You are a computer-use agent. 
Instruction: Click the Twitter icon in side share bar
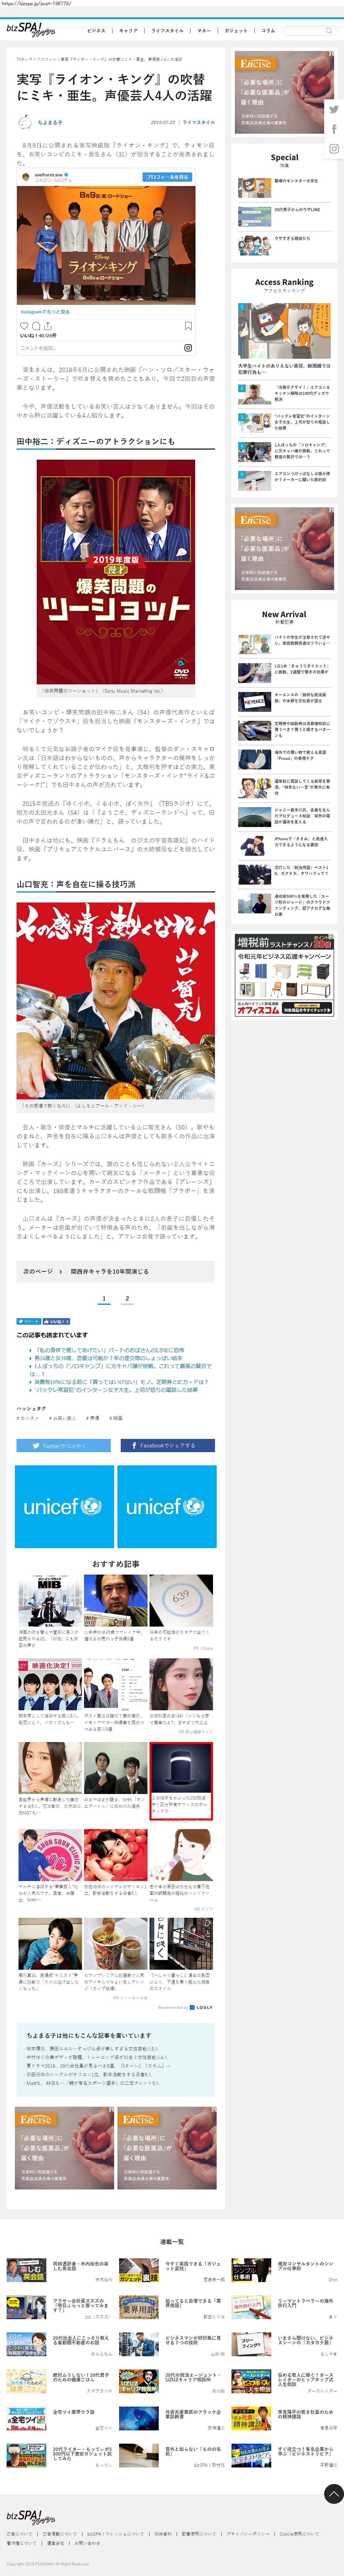334,109
